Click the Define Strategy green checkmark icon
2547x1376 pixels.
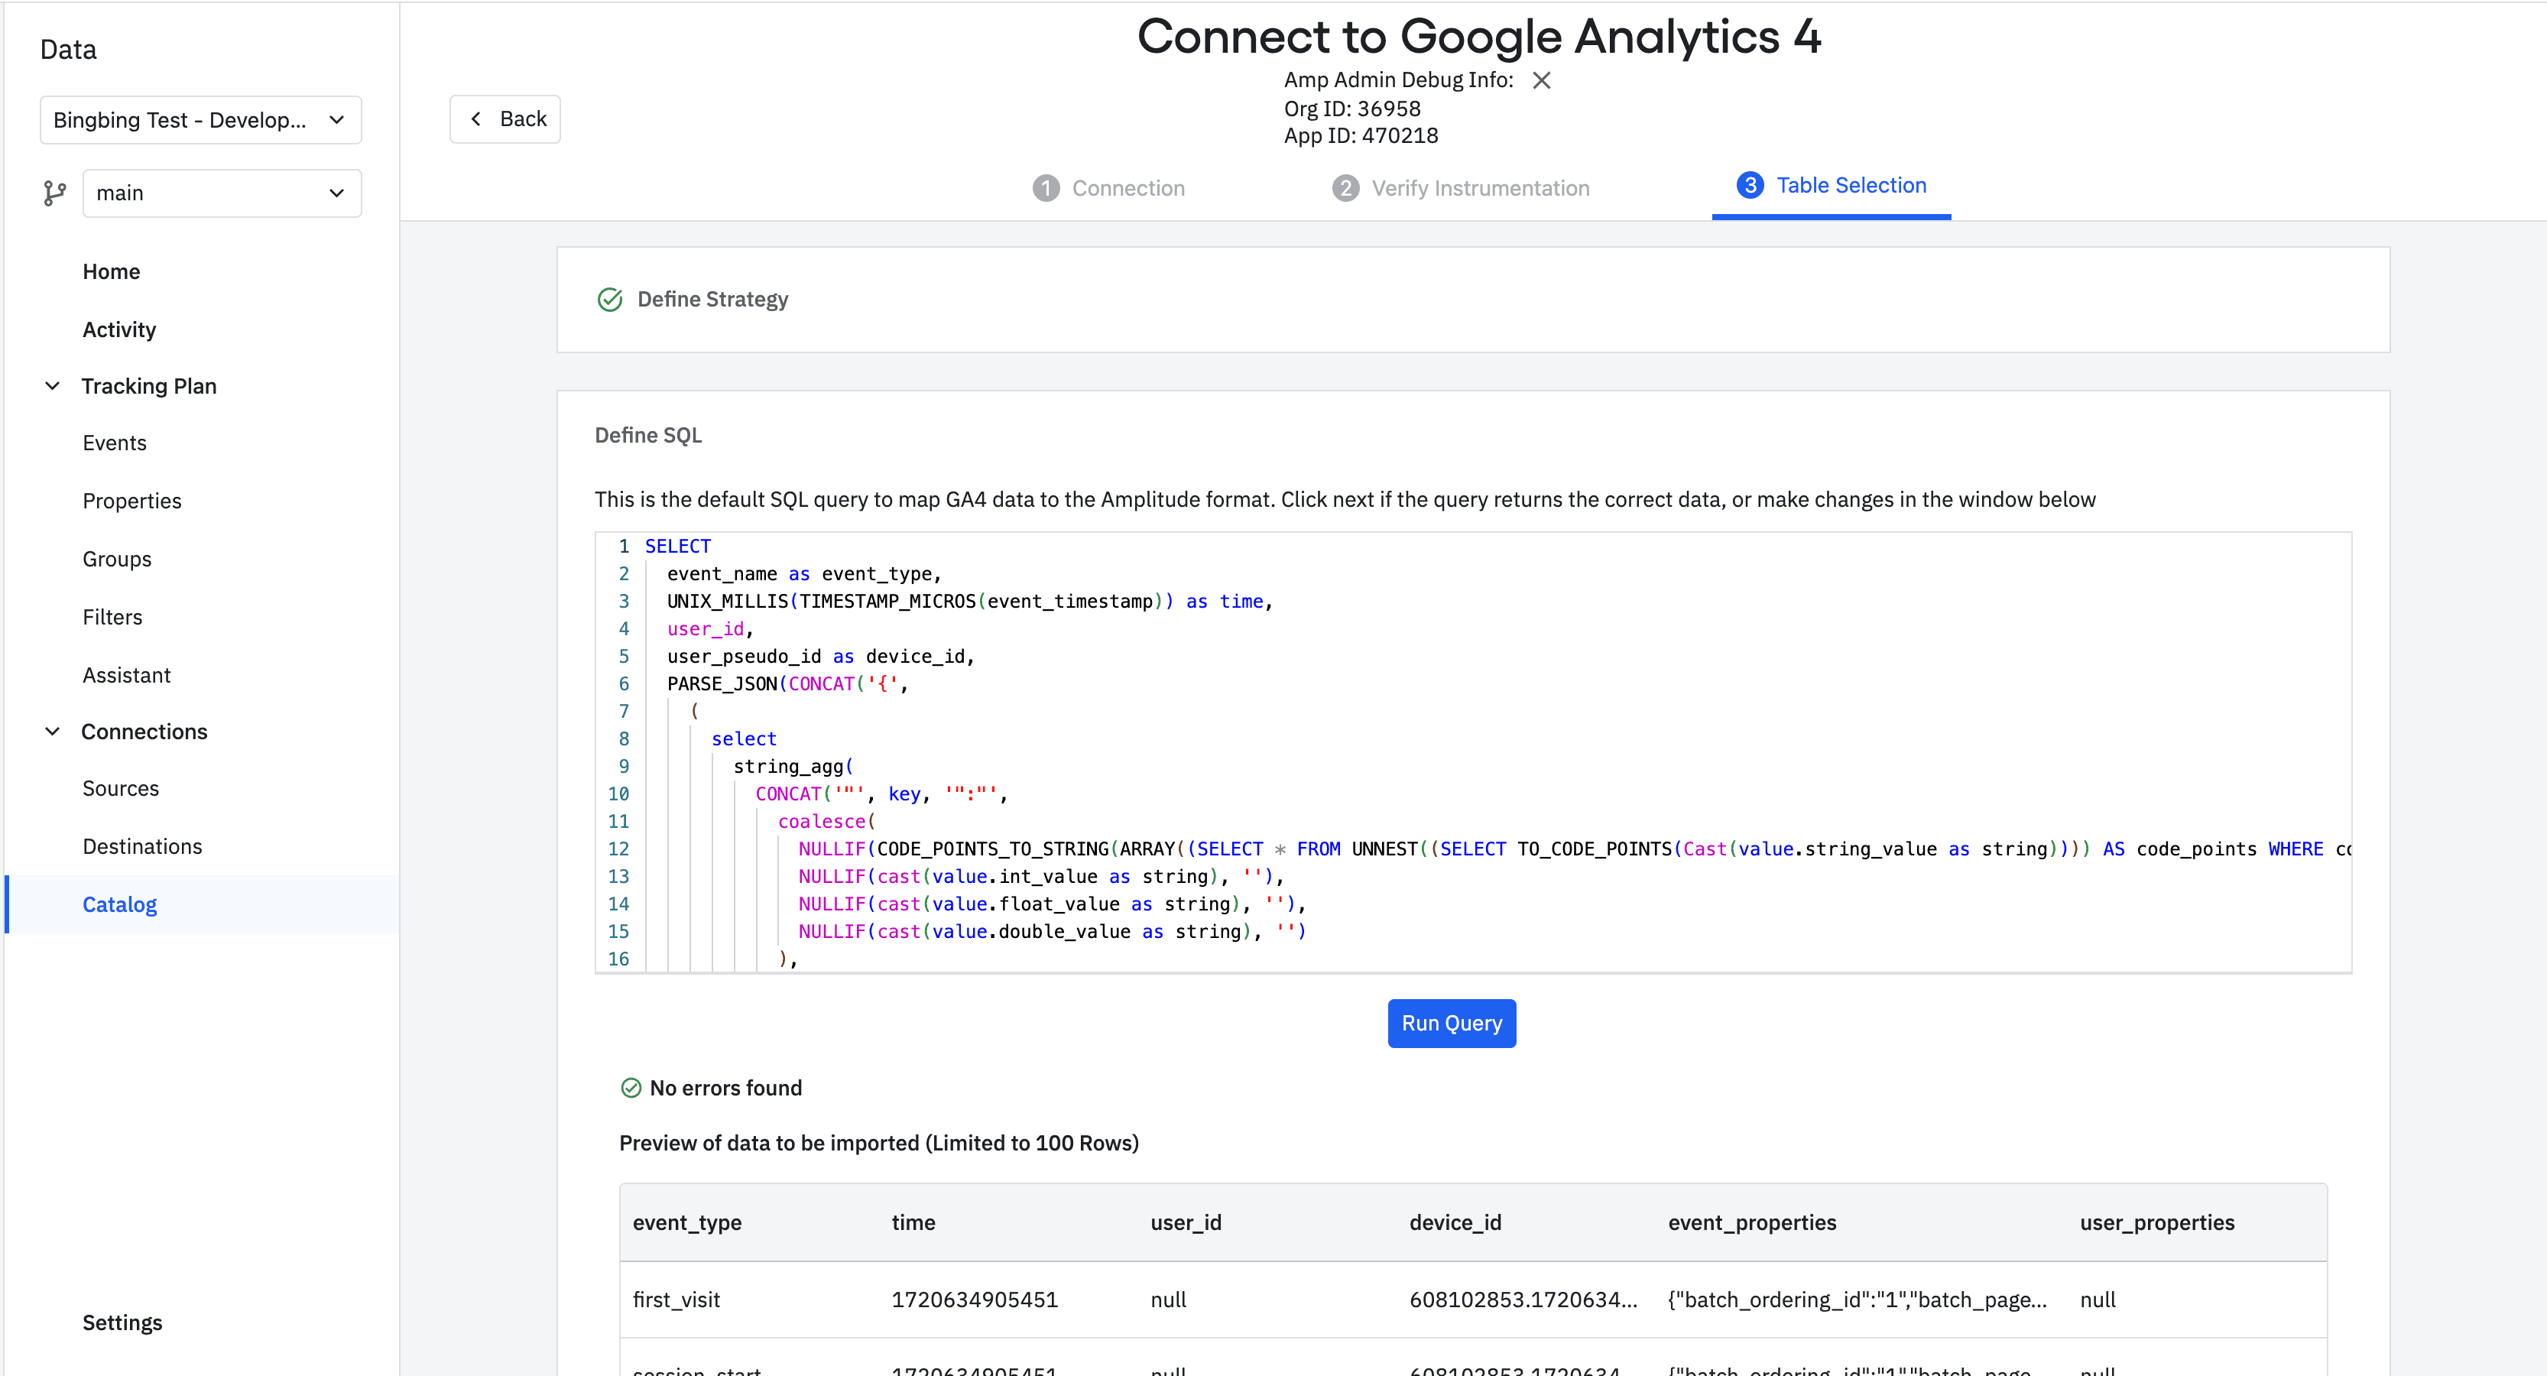[610, 300]
